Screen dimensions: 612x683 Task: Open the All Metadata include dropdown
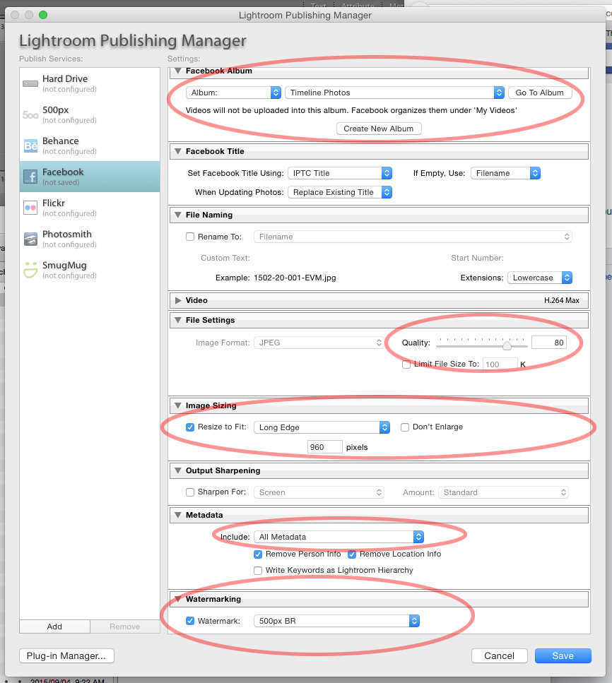pos(339,537)
